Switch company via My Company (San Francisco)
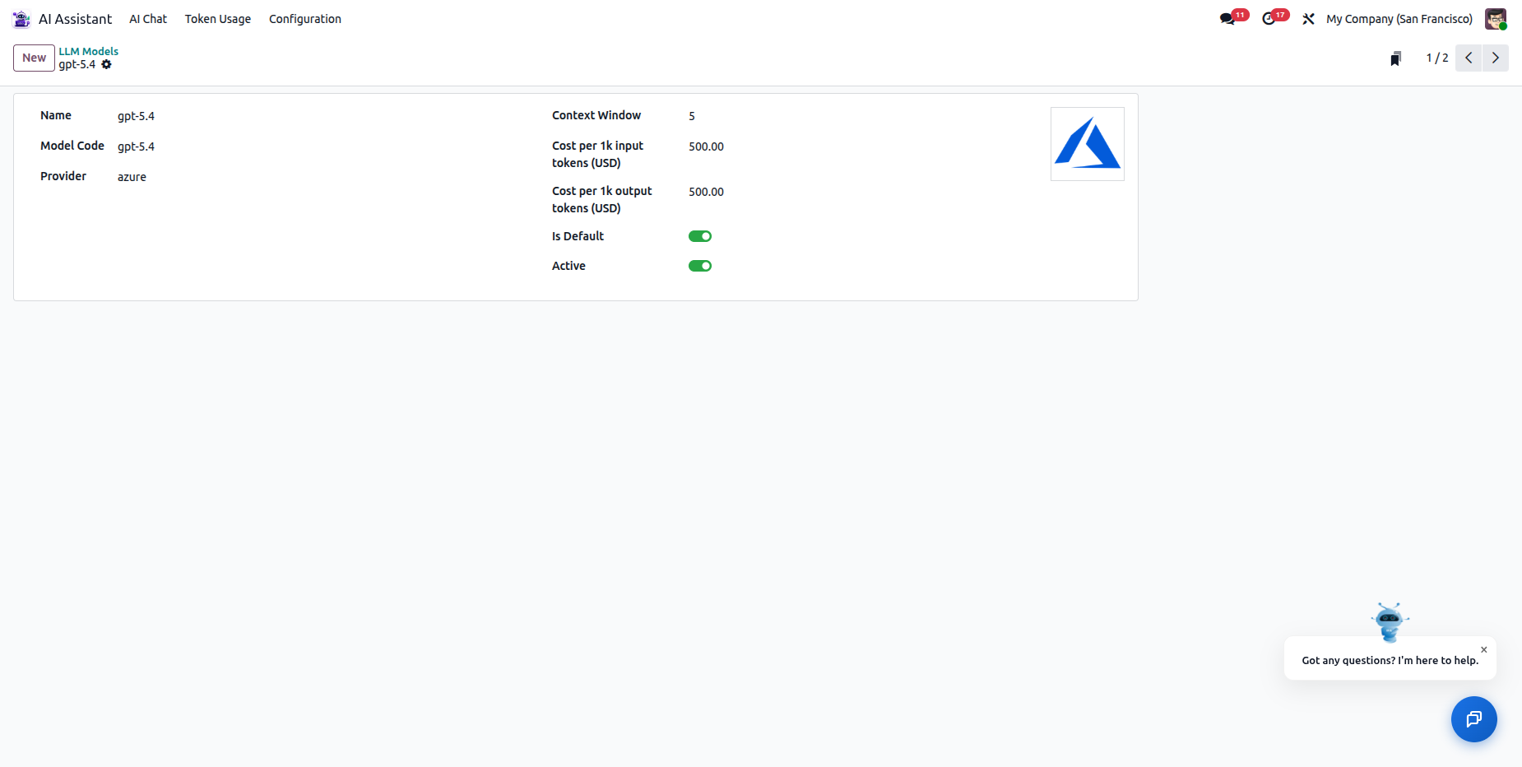Viewport: 1522px width, 767px height. [1399, 19]
